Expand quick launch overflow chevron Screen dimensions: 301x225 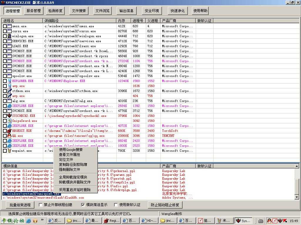pyautogui.click(x=42, y=220)
